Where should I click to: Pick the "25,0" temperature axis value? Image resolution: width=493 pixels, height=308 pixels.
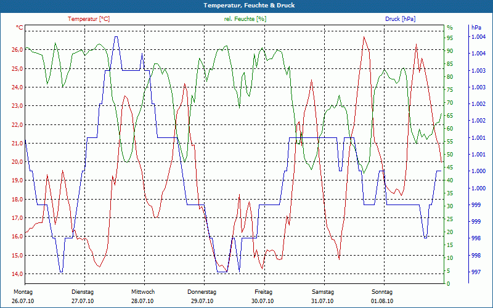click(17, 68)
